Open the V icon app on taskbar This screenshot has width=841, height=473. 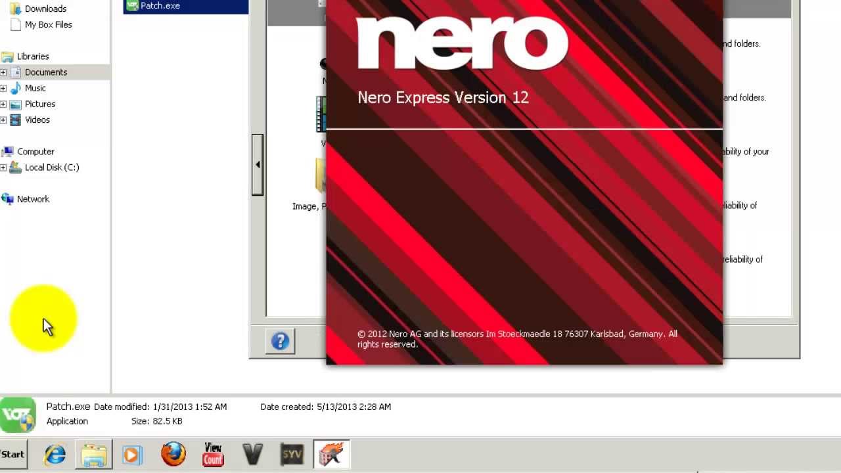[252, 455]
